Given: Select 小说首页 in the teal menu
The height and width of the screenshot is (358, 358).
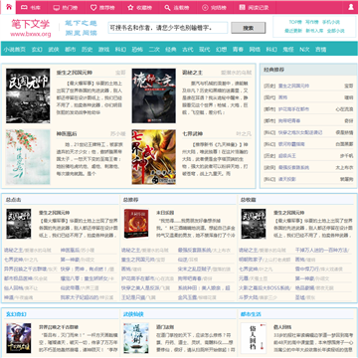Looking at the screenshot, I should (15, 50).
